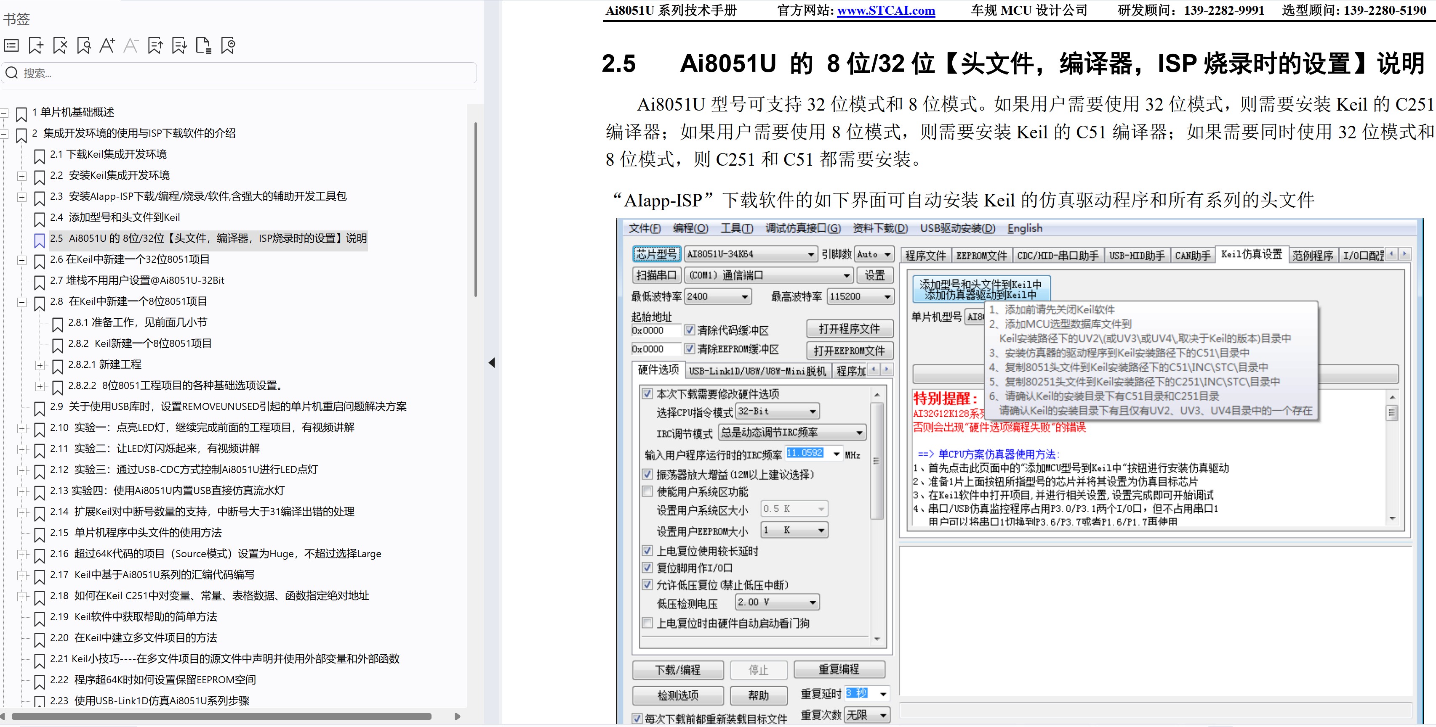Click the 重复编程 button
This screenshot has height=727, width=1436.
click(x=839, y=669)
